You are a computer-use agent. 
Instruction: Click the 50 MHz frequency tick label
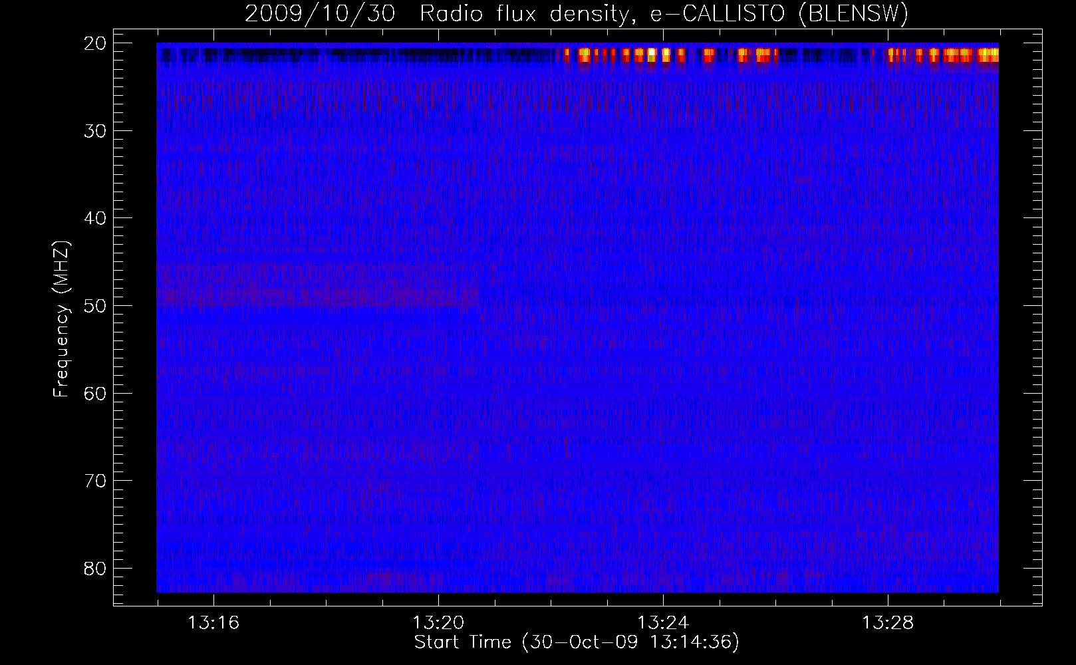94,306
